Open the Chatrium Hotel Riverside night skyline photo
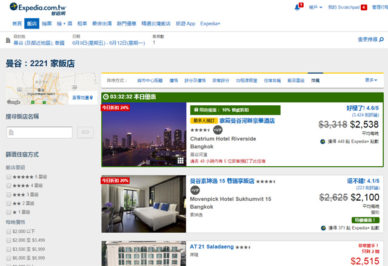 pos(144,134)
